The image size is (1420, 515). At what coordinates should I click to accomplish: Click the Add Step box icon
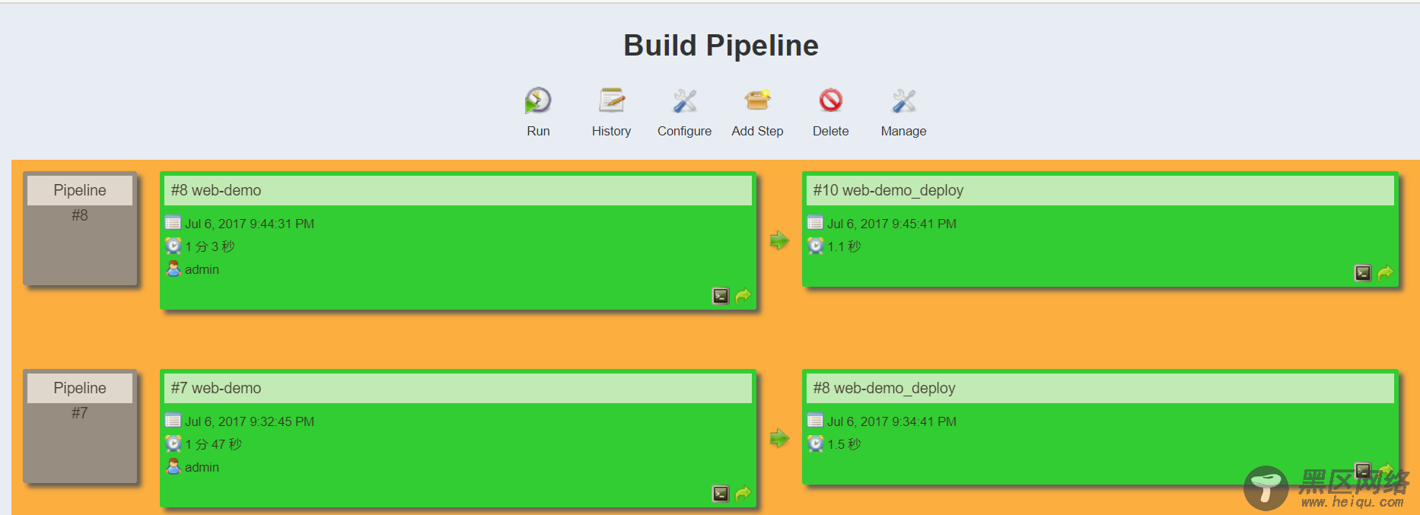pos(757,100)
